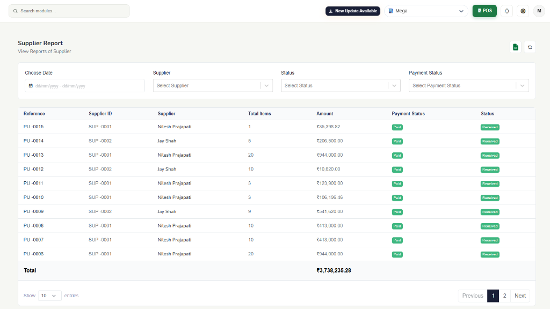Click the Amount column header
The width and height of the screenshot is (550, 309).
325,114
